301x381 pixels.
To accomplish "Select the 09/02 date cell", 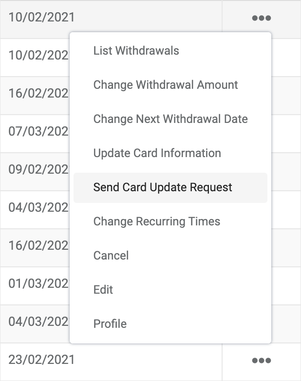I will click(39, 170).
